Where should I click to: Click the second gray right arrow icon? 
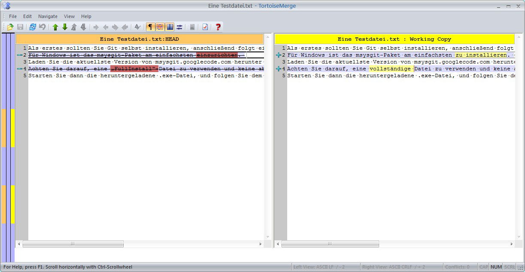(x=115, y=27)
